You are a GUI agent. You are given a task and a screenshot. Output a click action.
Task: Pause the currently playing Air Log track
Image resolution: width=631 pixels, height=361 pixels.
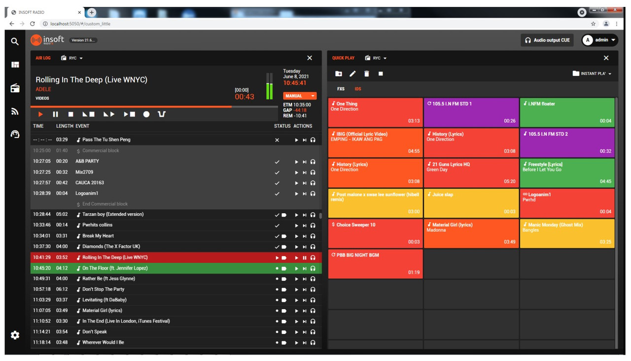pos(55,114)
